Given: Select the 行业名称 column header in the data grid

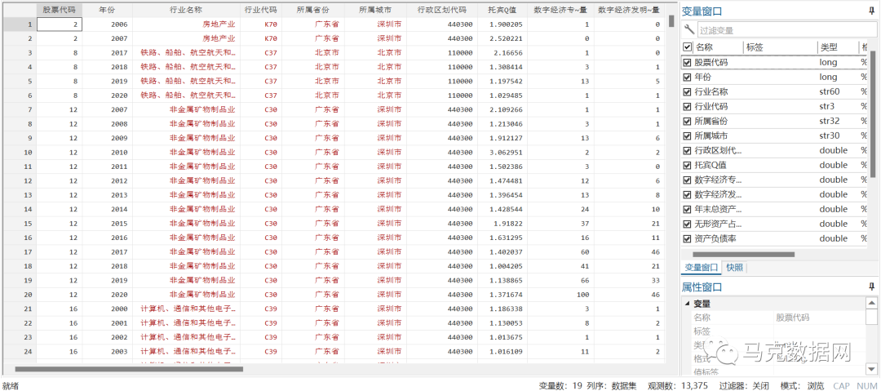Looking at the screenshot, I should point(187,10).
